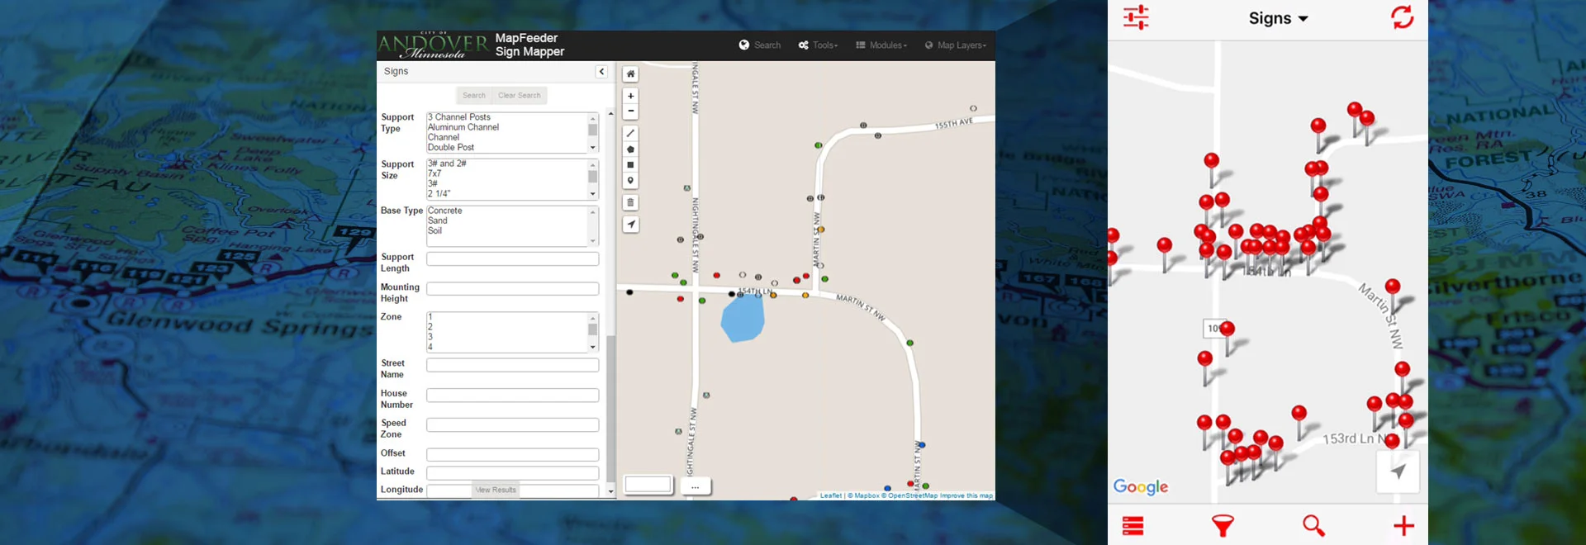Focus the Street Name input field
The width and height of the screenshot is (1586, 545).
tap(512, 365)
